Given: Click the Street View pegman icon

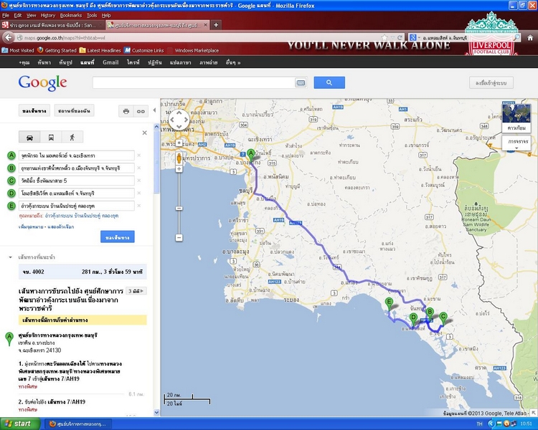Looking at the screenshot, I should click(179, 158).
